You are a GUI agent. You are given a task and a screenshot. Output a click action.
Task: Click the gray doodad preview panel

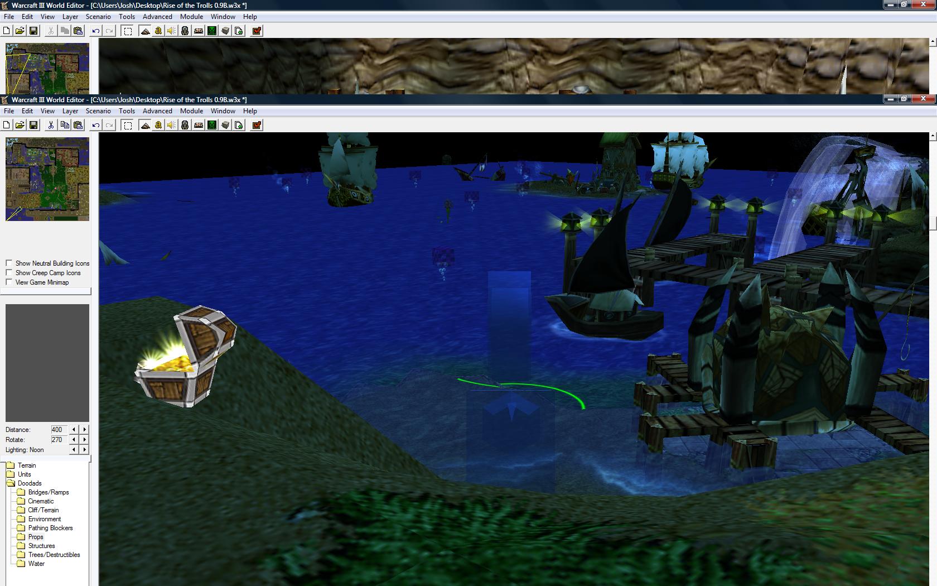coord(47,363)
